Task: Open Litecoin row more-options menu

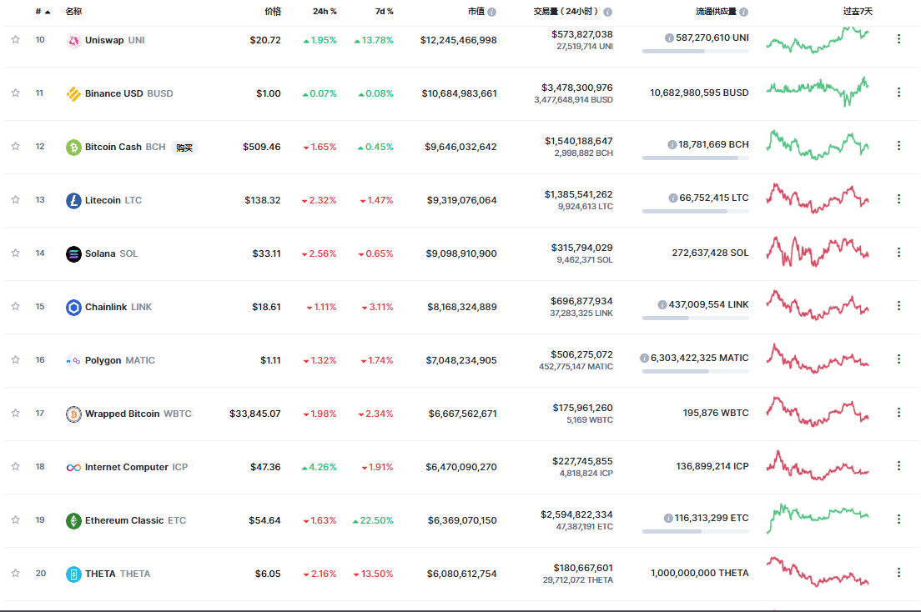Action: pos(898,199)
